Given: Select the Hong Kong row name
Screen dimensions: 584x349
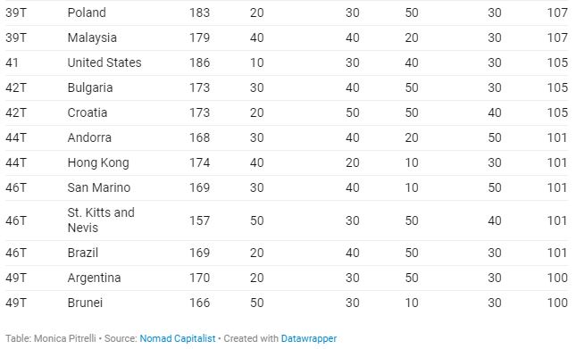Looking at the screenshot, I should click(98, 162).
